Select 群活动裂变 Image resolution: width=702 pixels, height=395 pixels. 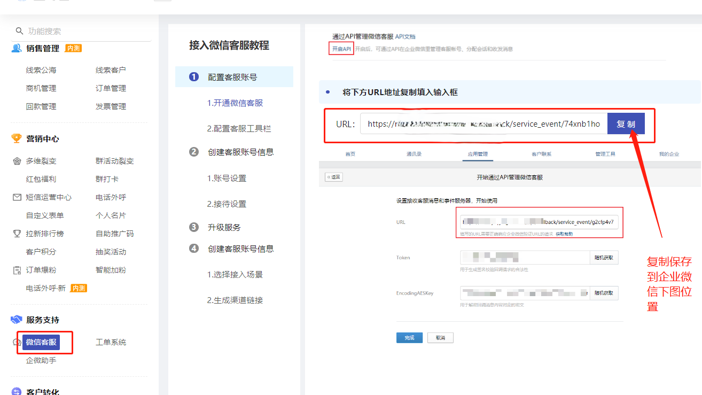[x=114, y=161]
